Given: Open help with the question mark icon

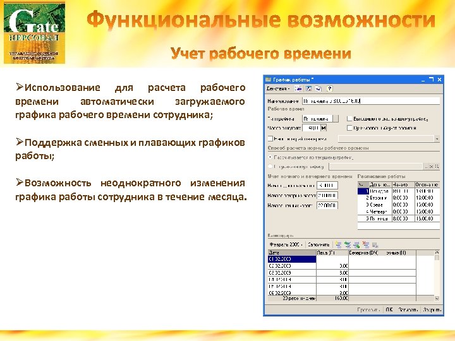Looking at the screenshot, I should (329, 89).
